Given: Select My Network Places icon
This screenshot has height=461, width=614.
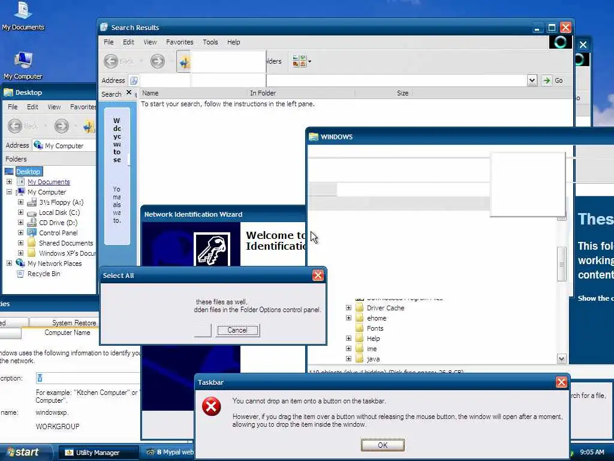Looking at the screenshot, I should (20, 263).
